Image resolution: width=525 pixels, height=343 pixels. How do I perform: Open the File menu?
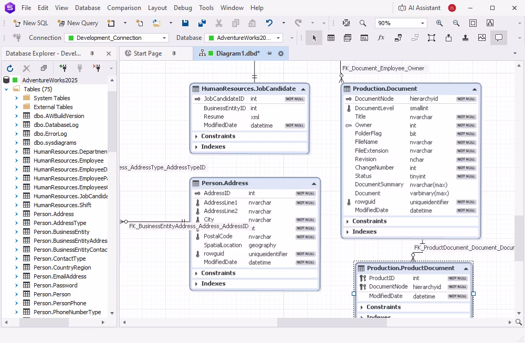(26, 8)
